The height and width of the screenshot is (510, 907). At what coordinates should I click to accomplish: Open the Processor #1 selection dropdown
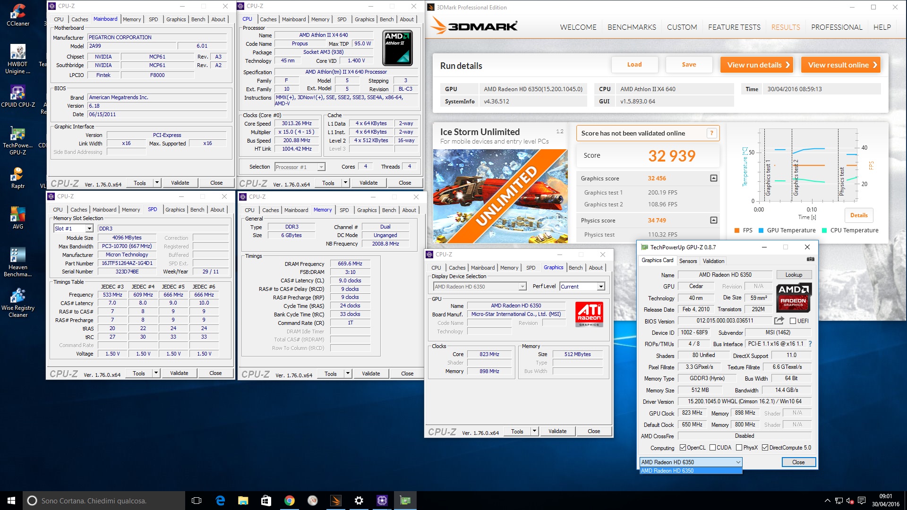[300, 167]
